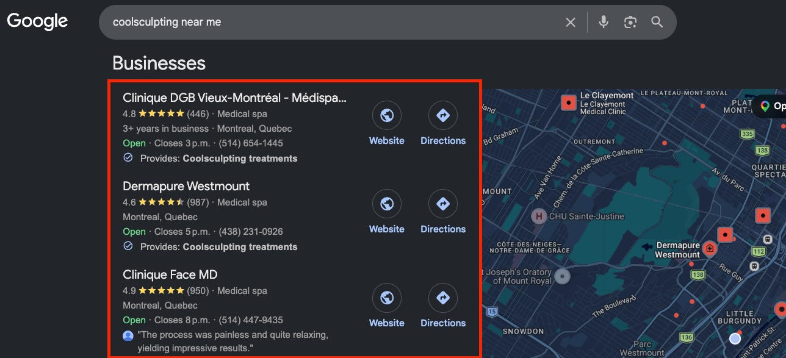Click the SNOWDON label on the map
Viewport: 786px width, 358px height.
(523, 332)
